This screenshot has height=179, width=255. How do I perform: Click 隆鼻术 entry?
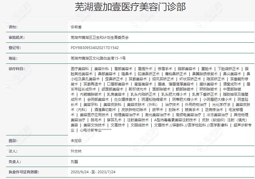pos(127,74)
